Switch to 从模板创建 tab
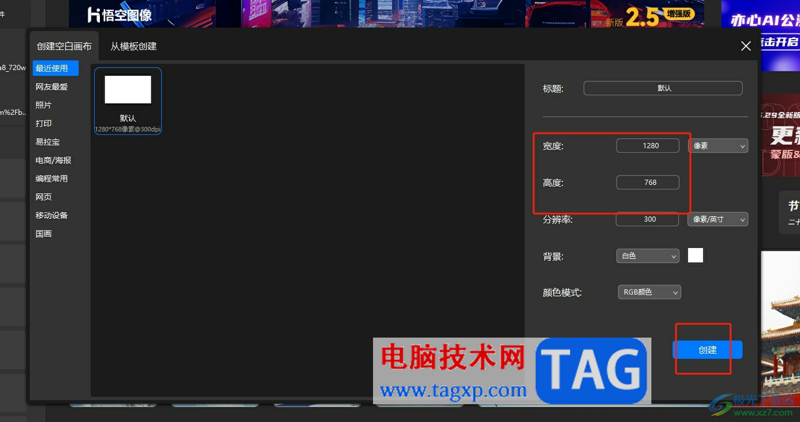This screenshot has height=422, width=800. [134, 46]
